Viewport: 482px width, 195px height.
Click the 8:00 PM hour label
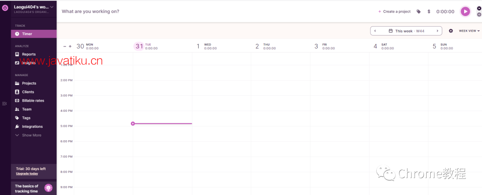click(66, 172)
